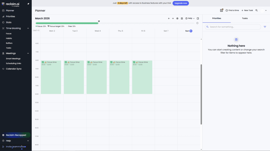Image resolution: width=270 pixels, height=151 pixels.
Task: Click the Reclaim Recapped banner
Action: [x=16, y=135]
